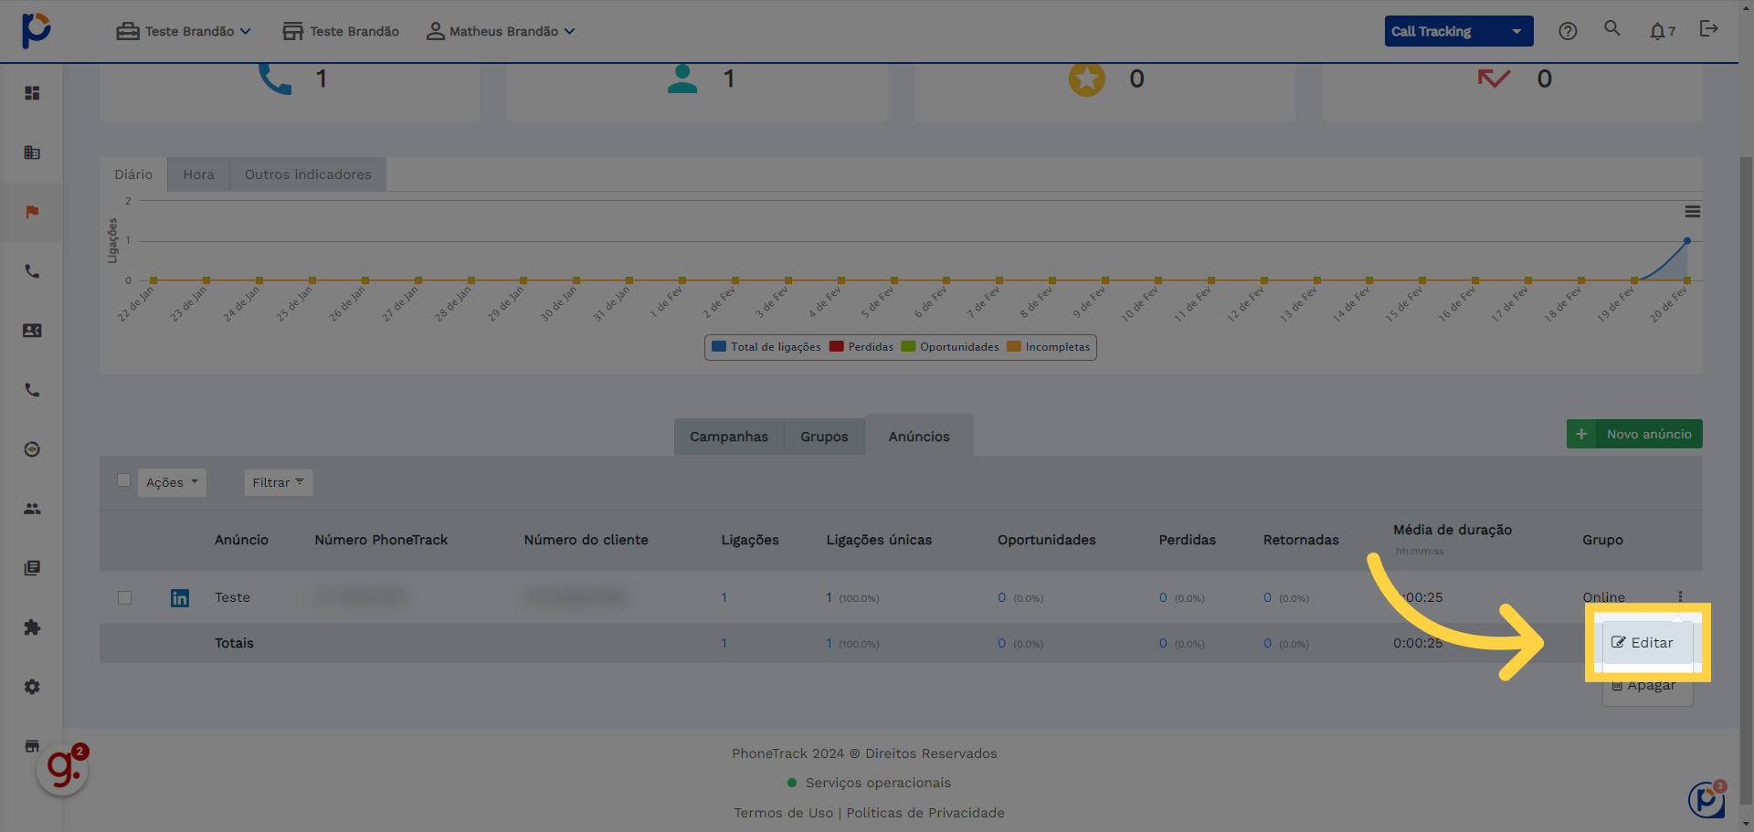Open the dashboard grid icon in sidebar
Viewport: 1754px width, 832px height.
pyautogui.click(x=32, y=93)
